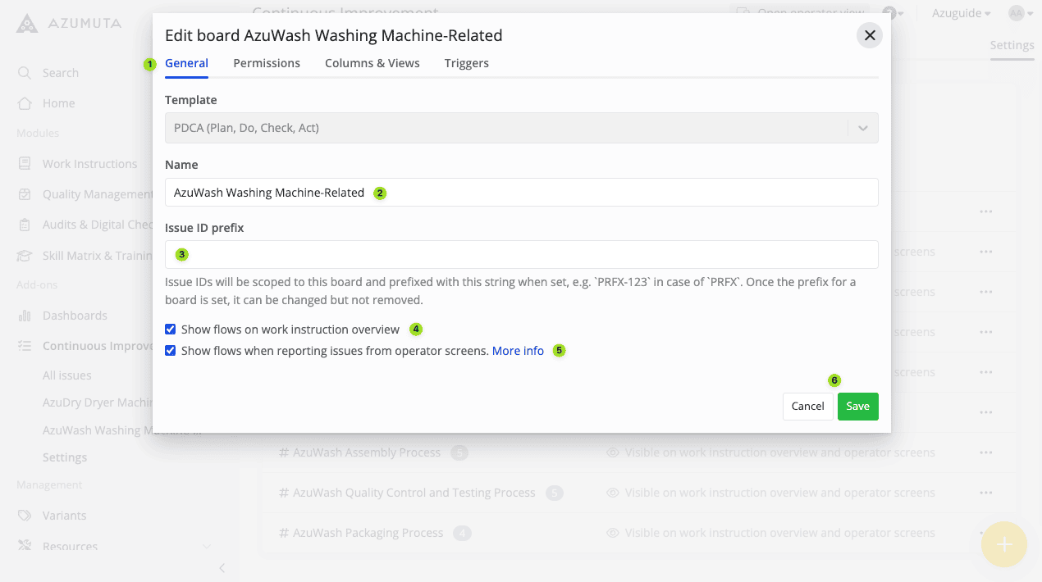The height and width of the screenshot is (582, 1042).
Task: Toggle Show flows when reporting issues checkbox
Action: (x=171, y=351)
